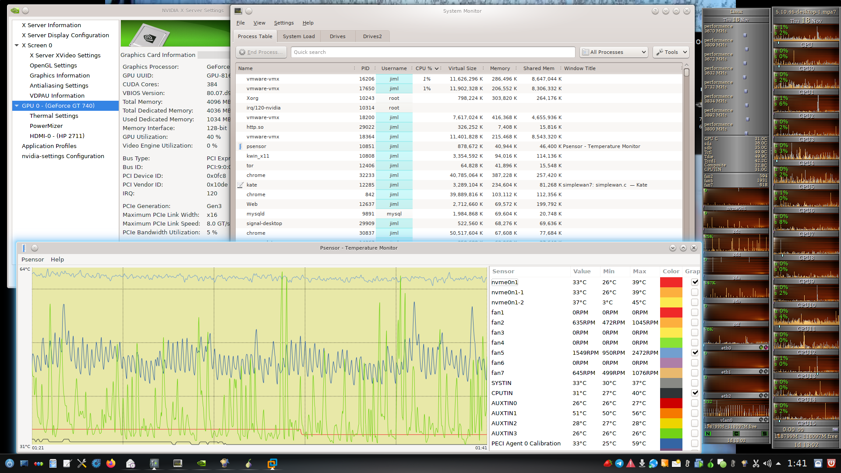This screenshot has width=841, height=473.
Task: Open the All Processes filter dropdown
Action: coord(614,52)
